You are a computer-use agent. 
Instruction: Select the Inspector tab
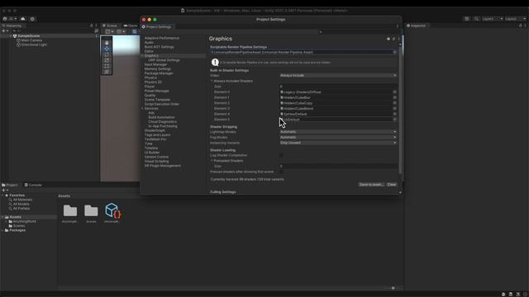pyautogui.click(x=416, y=26)
